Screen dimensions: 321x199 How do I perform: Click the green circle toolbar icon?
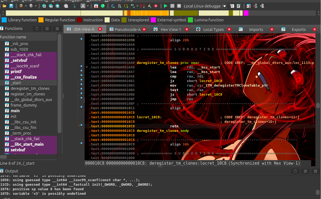[103, 6]
